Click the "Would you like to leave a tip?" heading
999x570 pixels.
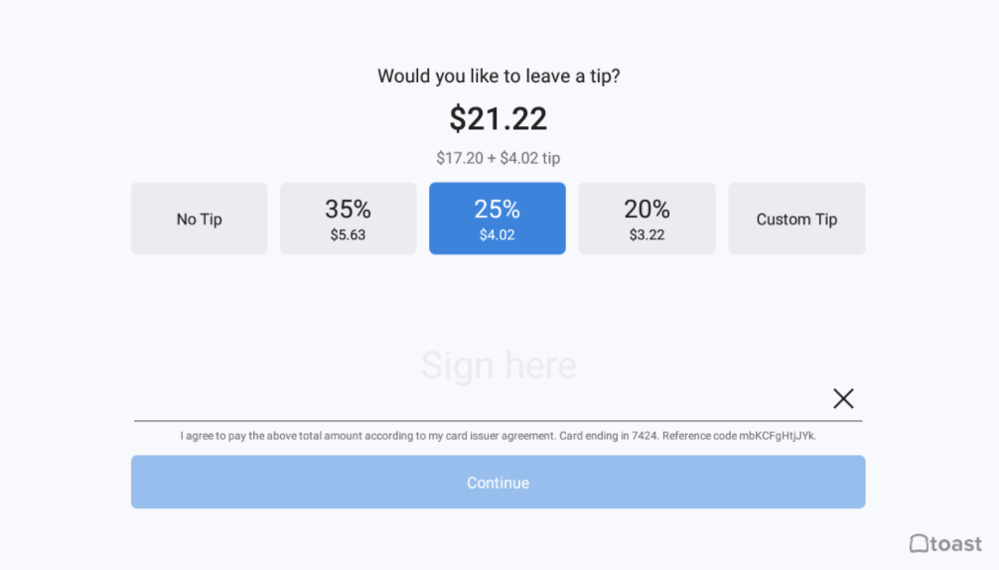(x=499, y=75)
